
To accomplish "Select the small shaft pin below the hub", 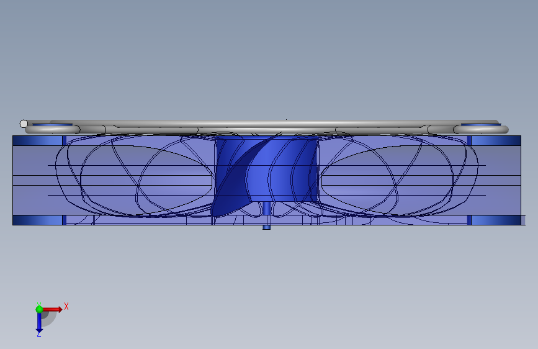I will (x=267, y=215).
